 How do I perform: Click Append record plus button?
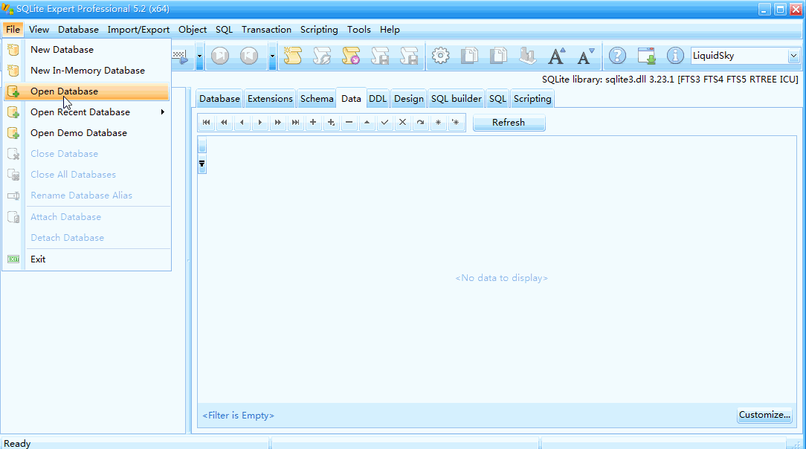click(331, 122)
